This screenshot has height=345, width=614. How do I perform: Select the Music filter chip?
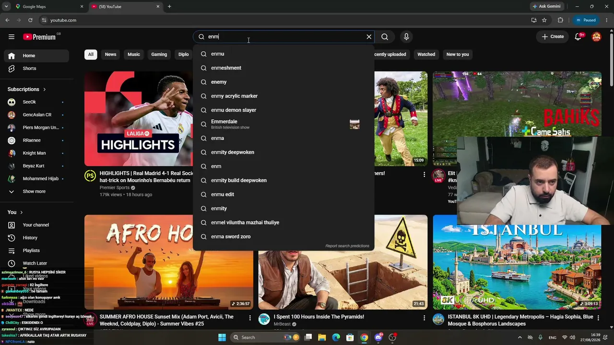click(134, 55)
